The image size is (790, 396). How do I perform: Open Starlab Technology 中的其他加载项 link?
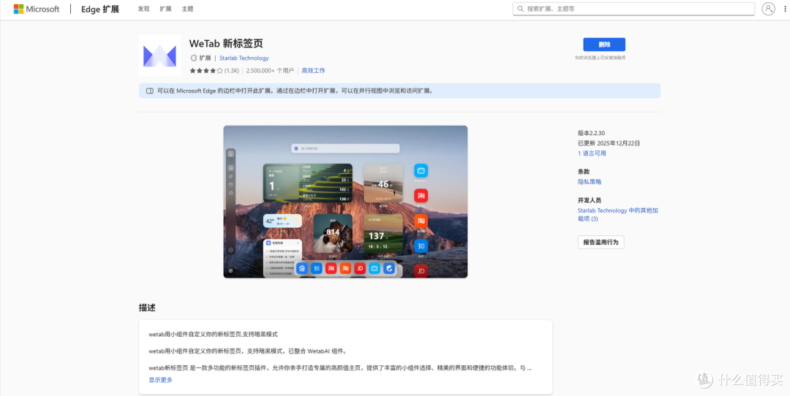617,215
